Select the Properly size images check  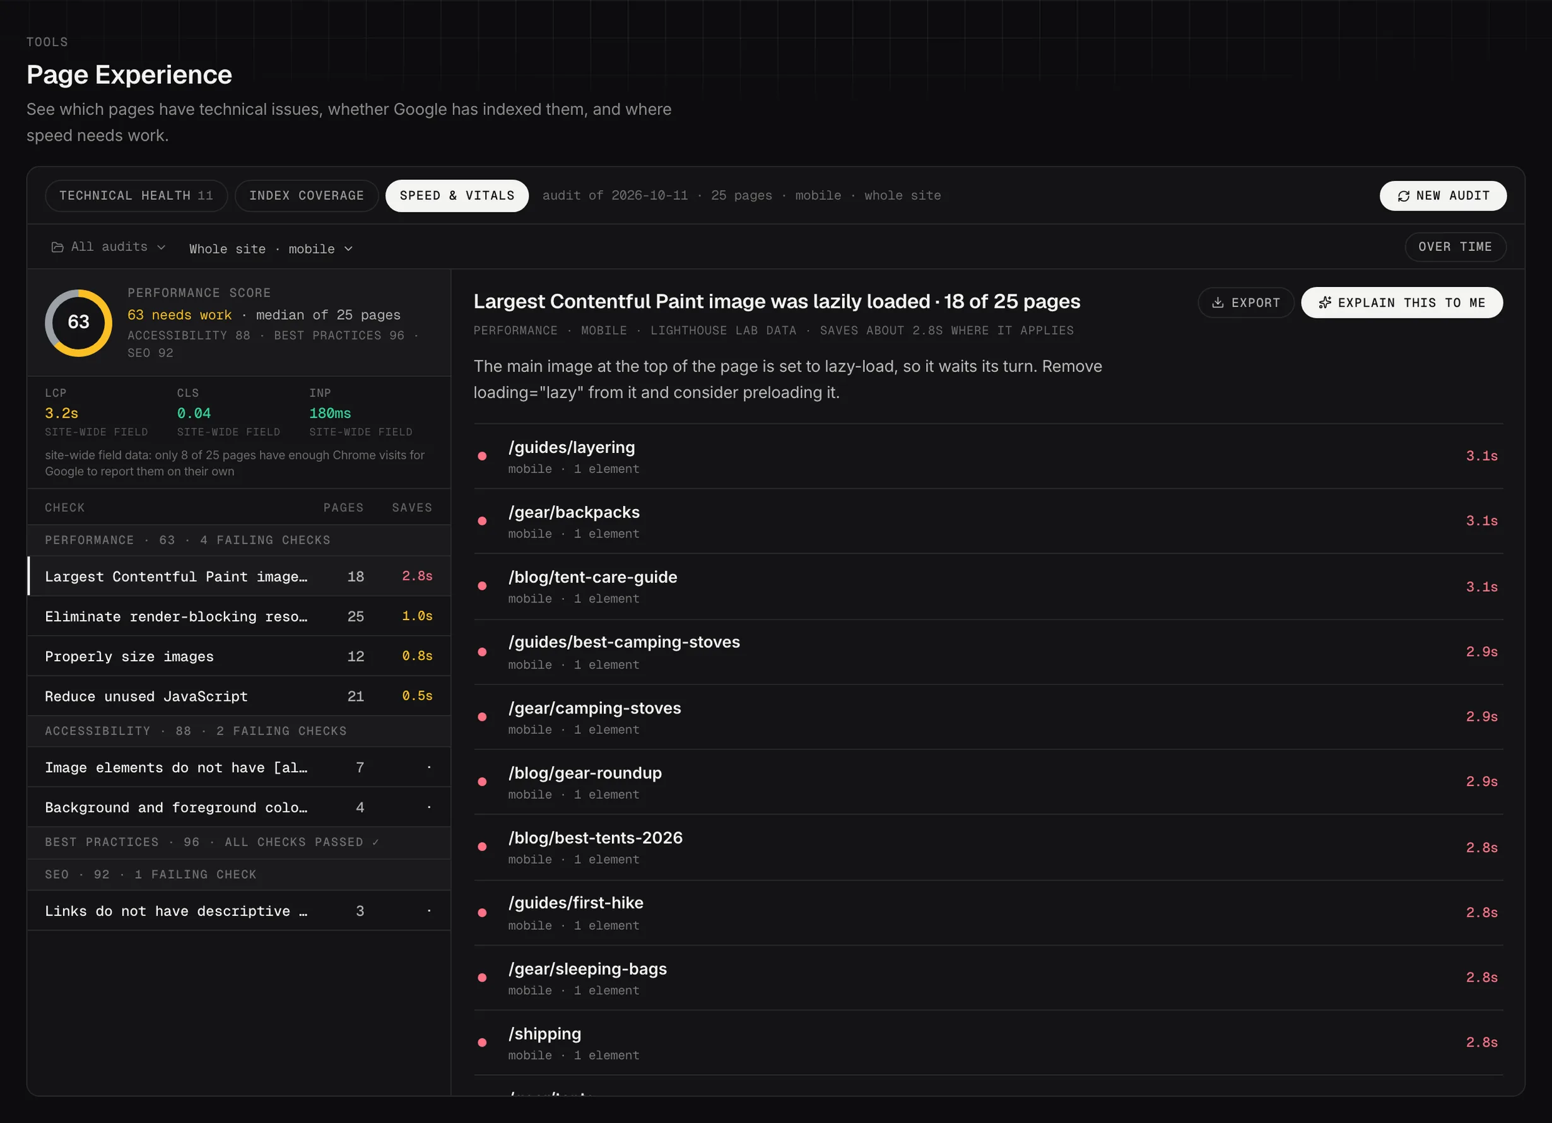[239, 656]
